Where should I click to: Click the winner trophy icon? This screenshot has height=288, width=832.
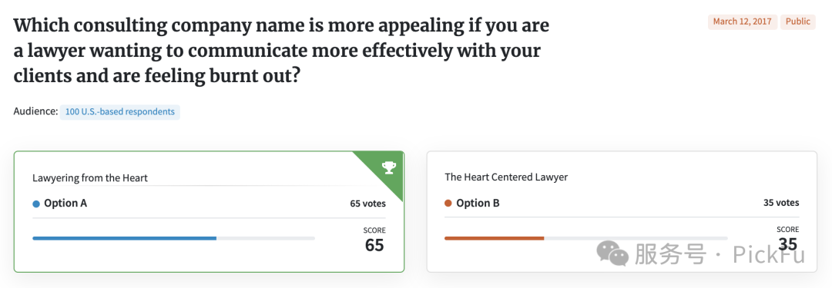click(x=389, y=168)
